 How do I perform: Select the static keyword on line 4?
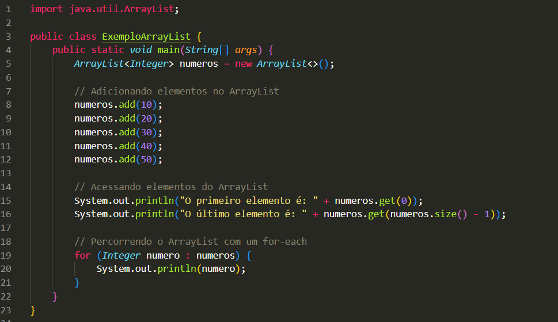(x=108, y=50)
